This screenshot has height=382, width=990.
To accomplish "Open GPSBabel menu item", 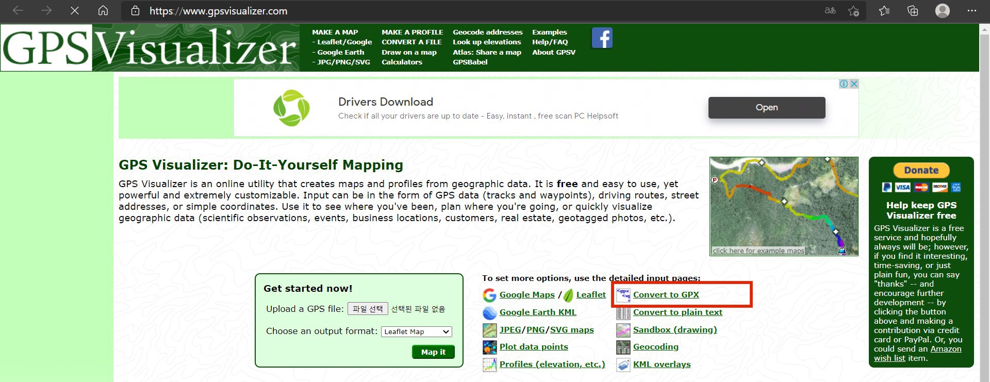I will click(470, 62).
